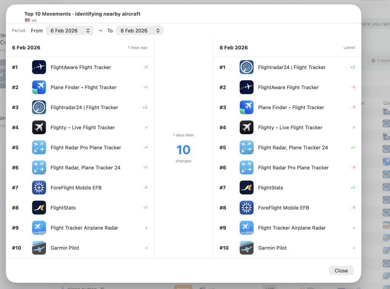Select the ForeFlight Mobile EFB icon at #7 on 6 Feb
390x289 pixels.
pyautogui.click(x=39, y=188)
